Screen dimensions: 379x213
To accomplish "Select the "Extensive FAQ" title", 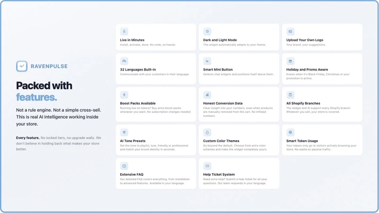I will pyautogui.click(x=132, y=174).
